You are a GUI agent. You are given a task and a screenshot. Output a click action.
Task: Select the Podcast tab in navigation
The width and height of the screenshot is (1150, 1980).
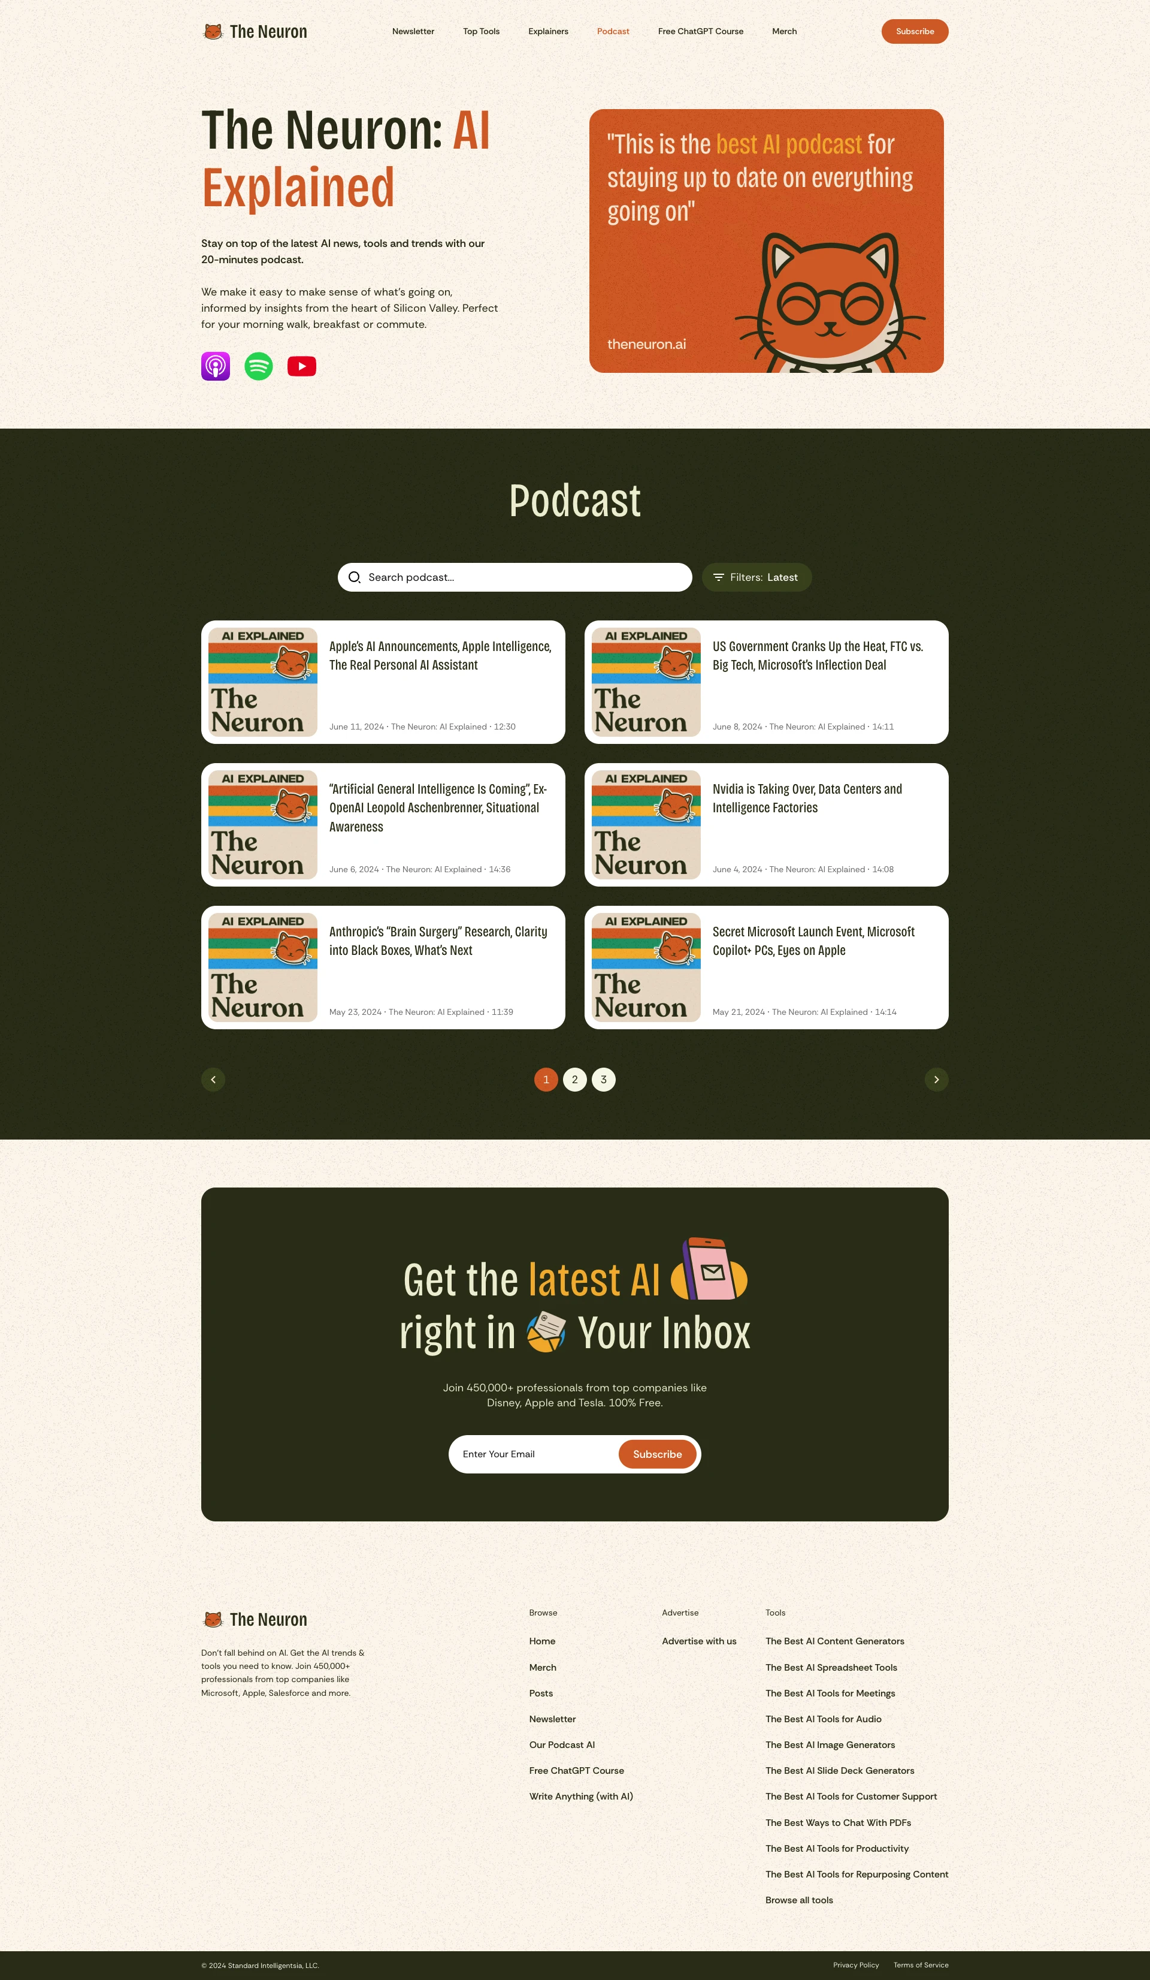pyautogui.click(x=612, y=30)
